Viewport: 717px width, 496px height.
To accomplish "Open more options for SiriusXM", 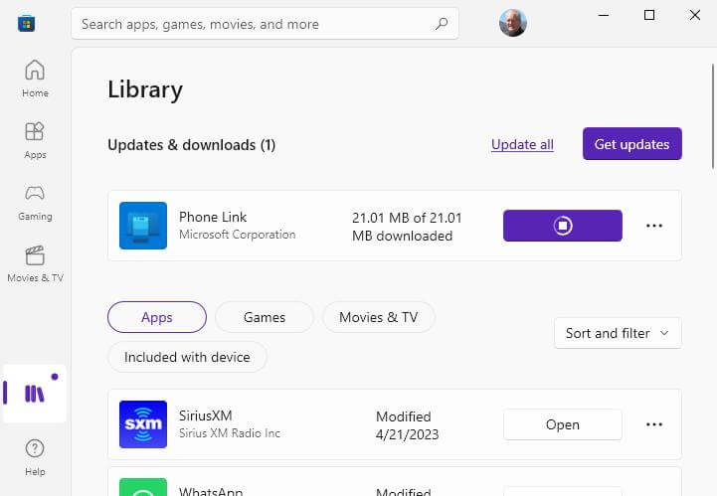I will [x=654, y=424].
